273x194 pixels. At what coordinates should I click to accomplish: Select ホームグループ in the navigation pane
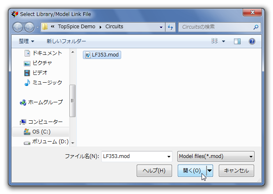click(x=41, y=102)
